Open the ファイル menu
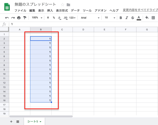The height and width of the screenshot is (125, 158). [20, 11]
